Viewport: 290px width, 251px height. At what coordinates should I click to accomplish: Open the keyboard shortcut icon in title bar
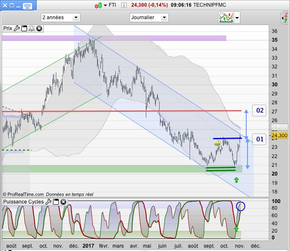click(x=27, y=5)
